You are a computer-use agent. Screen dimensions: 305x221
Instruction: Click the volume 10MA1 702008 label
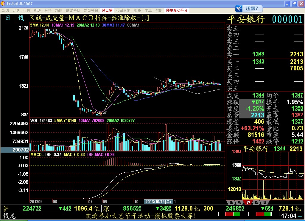(x=91, y=120)
